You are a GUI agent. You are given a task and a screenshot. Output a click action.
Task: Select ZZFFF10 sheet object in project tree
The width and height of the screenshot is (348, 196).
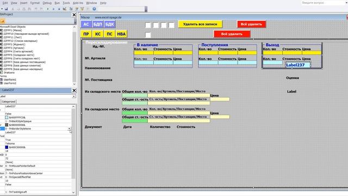[26, 34]
